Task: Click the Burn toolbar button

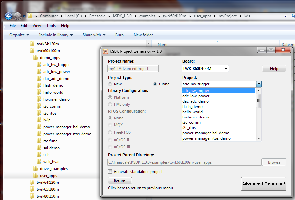Action: tap(119, 35)
